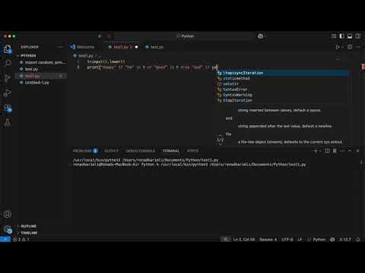Show previous signature with up chevron
Image resolution: width=365 pixels, height=273 pixels.
tap(221, 135)
